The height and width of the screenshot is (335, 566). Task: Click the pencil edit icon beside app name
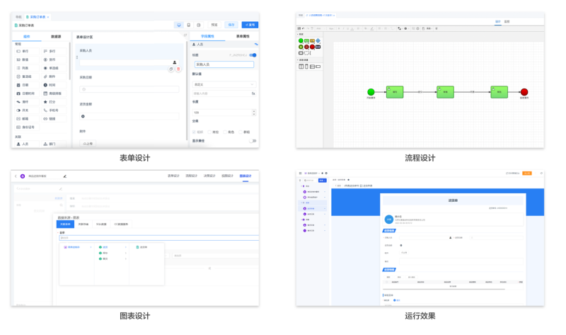point(65,176)
